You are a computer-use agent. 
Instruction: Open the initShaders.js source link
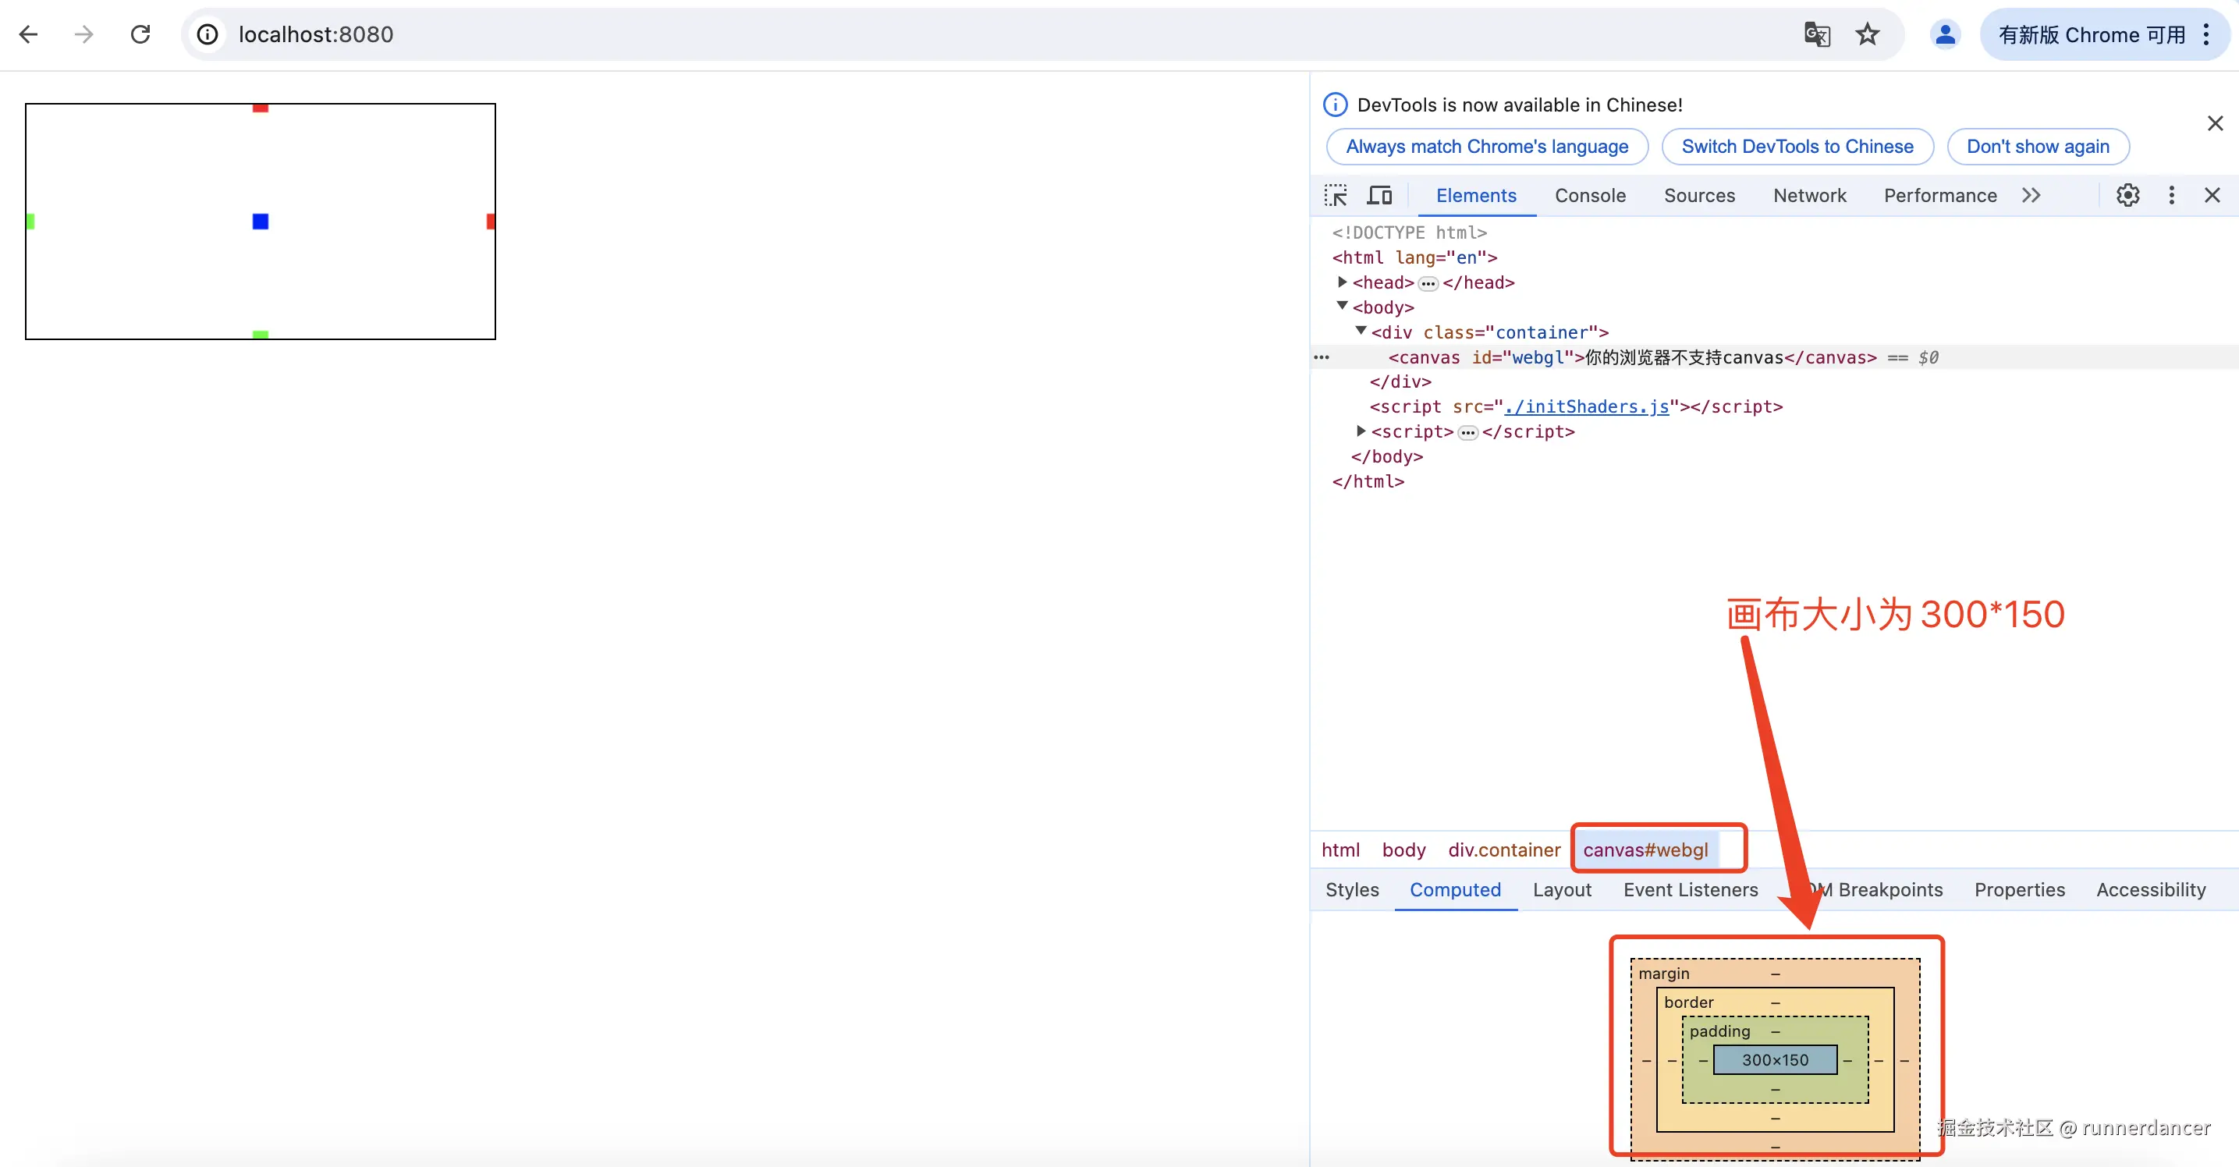(x=1586, y=406)
